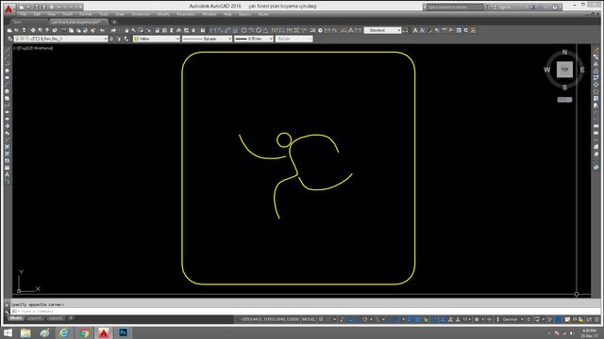604x339 pixels.
Task: Click the Sign In link
Action: [x=505, y=7]
